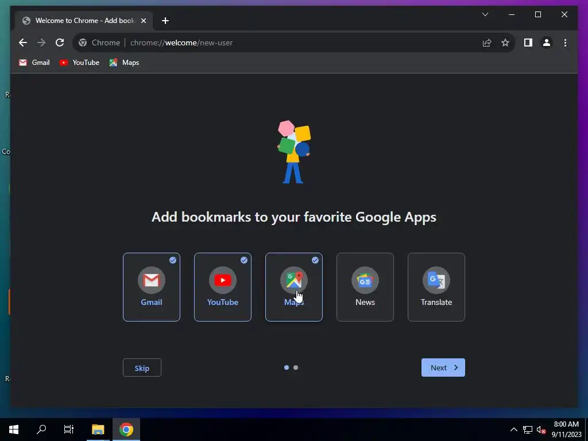The image size is (588, 441).
Task: Deselect the Gmail app card
Action: pos(152,287)
